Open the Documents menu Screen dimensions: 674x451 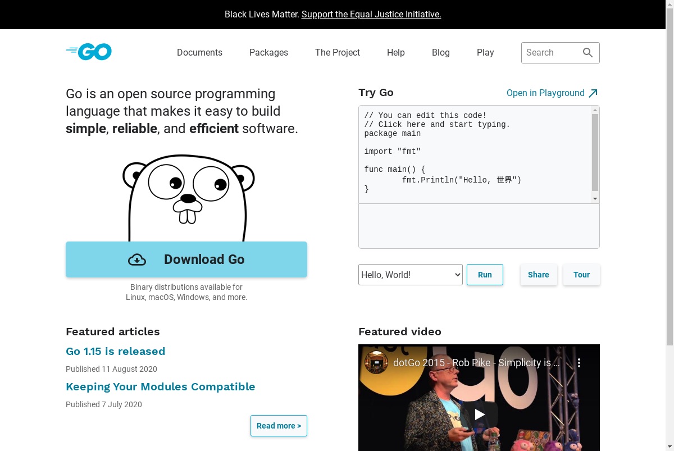click(199, 53)
